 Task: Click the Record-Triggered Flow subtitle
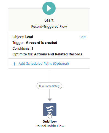[49, 27]
